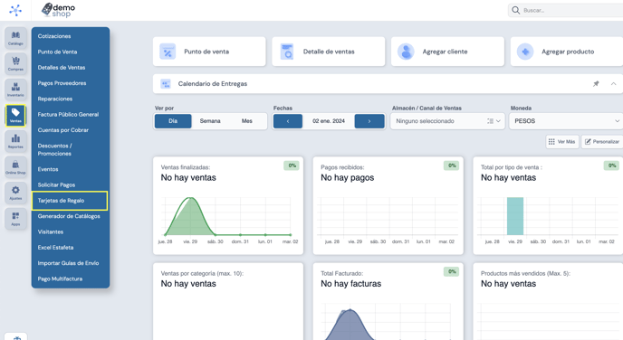Open the Catálogo sidebar section
623x340 pixels.
pos(16,38)
